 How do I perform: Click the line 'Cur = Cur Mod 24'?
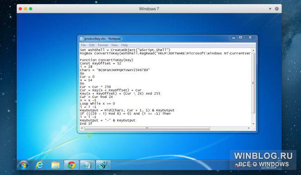(96, 97)
